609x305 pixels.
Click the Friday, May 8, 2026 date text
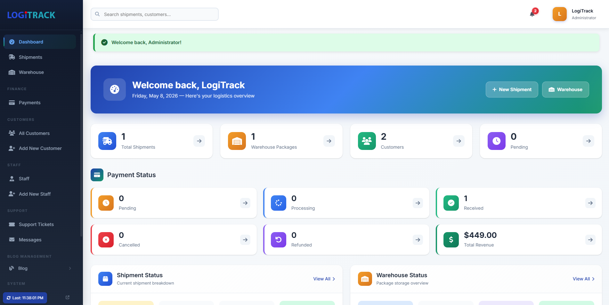155,96
